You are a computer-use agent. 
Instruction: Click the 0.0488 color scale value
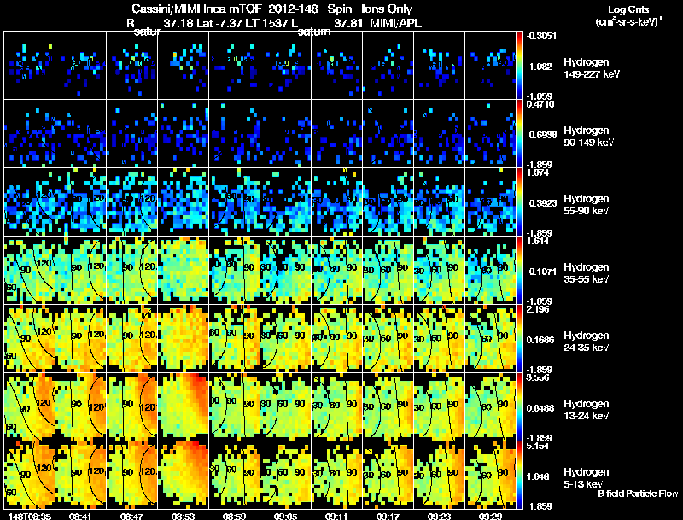(x=540, y=408)
